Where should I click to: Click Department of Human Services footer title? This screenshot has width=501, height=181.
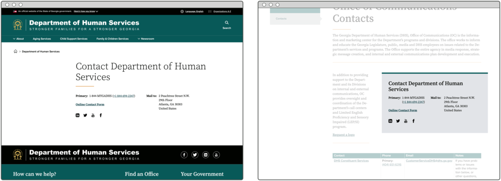(x=84, y=152)
